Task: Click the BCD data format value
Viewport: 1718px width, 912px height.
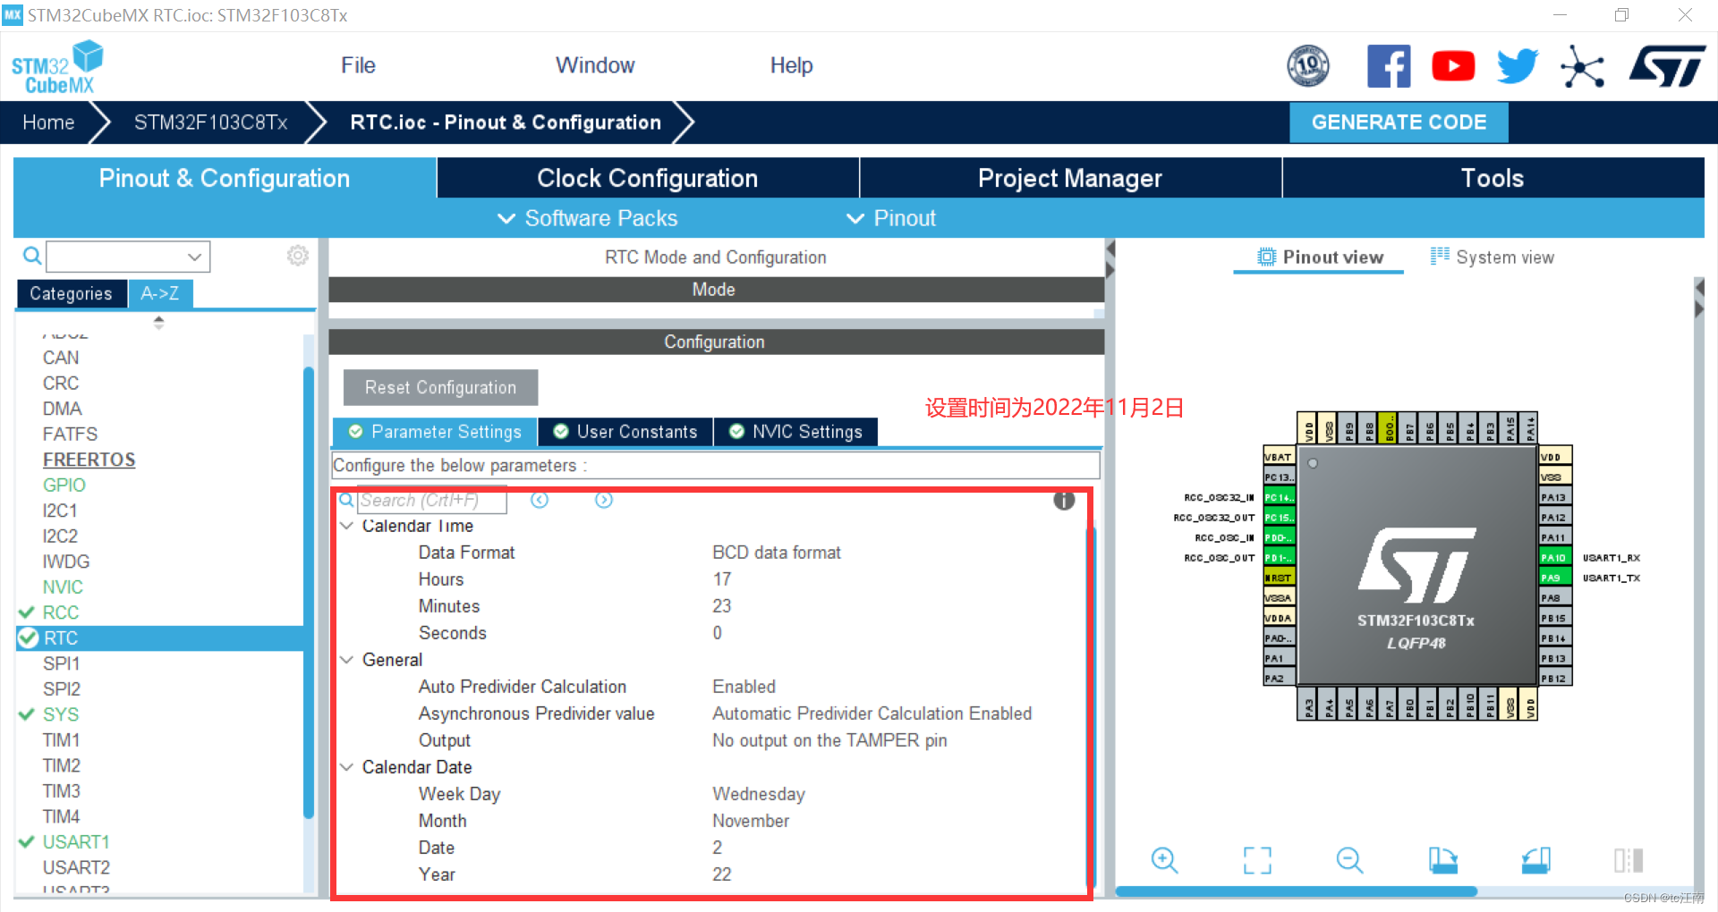Action: [777, 553]
